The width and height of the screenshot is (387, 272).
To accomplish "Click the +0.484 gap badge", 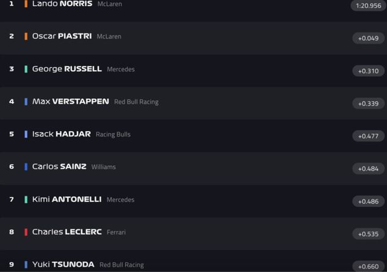I will pos(368,169).
